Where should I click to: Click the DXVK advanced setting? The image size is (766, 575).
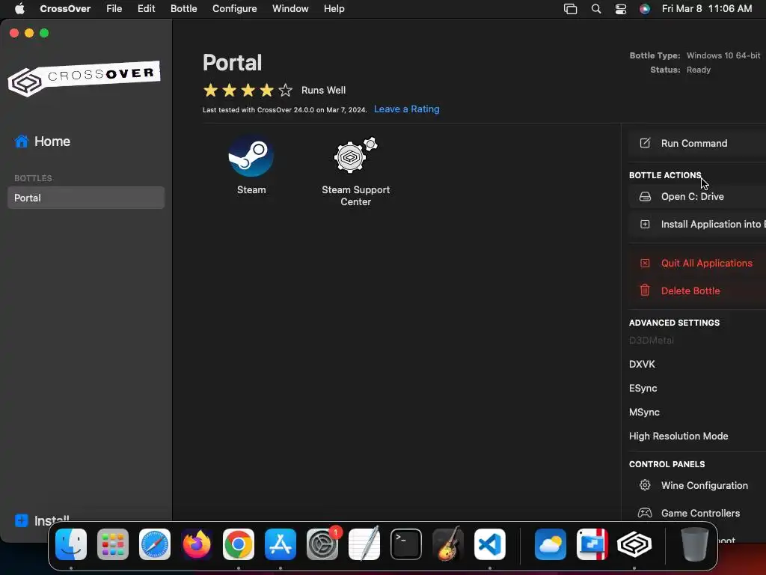pyautogui.click(x=642, y=365)
